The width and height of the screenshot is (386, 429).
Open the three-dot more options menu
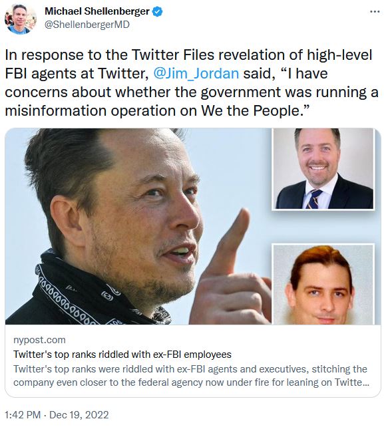pyautogui.click(x=375, y=11)
